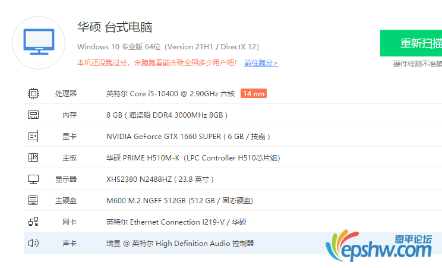
Task: Click the NVIDIA GeForce GTX 1660 SUPER text
Action: pyautogui.click(x=188, y=137)
